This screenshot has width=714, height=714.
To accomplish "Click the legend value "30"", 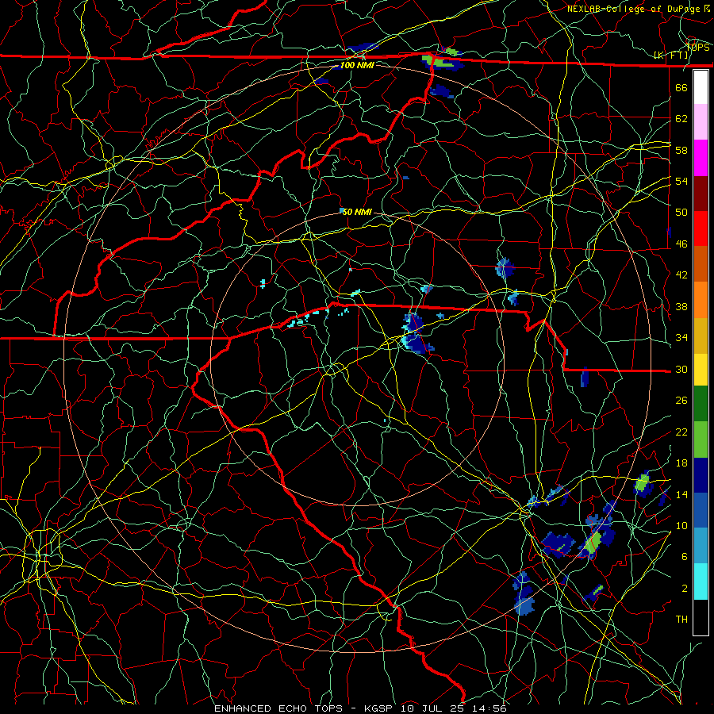I will pyautogui.click(x=681, y=369).
